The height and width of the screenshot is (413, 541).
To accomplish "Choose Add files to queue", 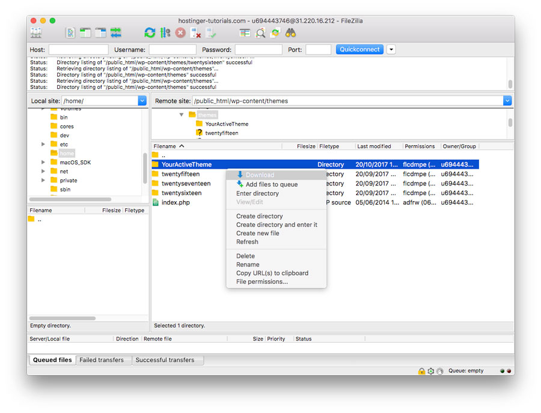I will pyautogui.click(x=276, y=184).
